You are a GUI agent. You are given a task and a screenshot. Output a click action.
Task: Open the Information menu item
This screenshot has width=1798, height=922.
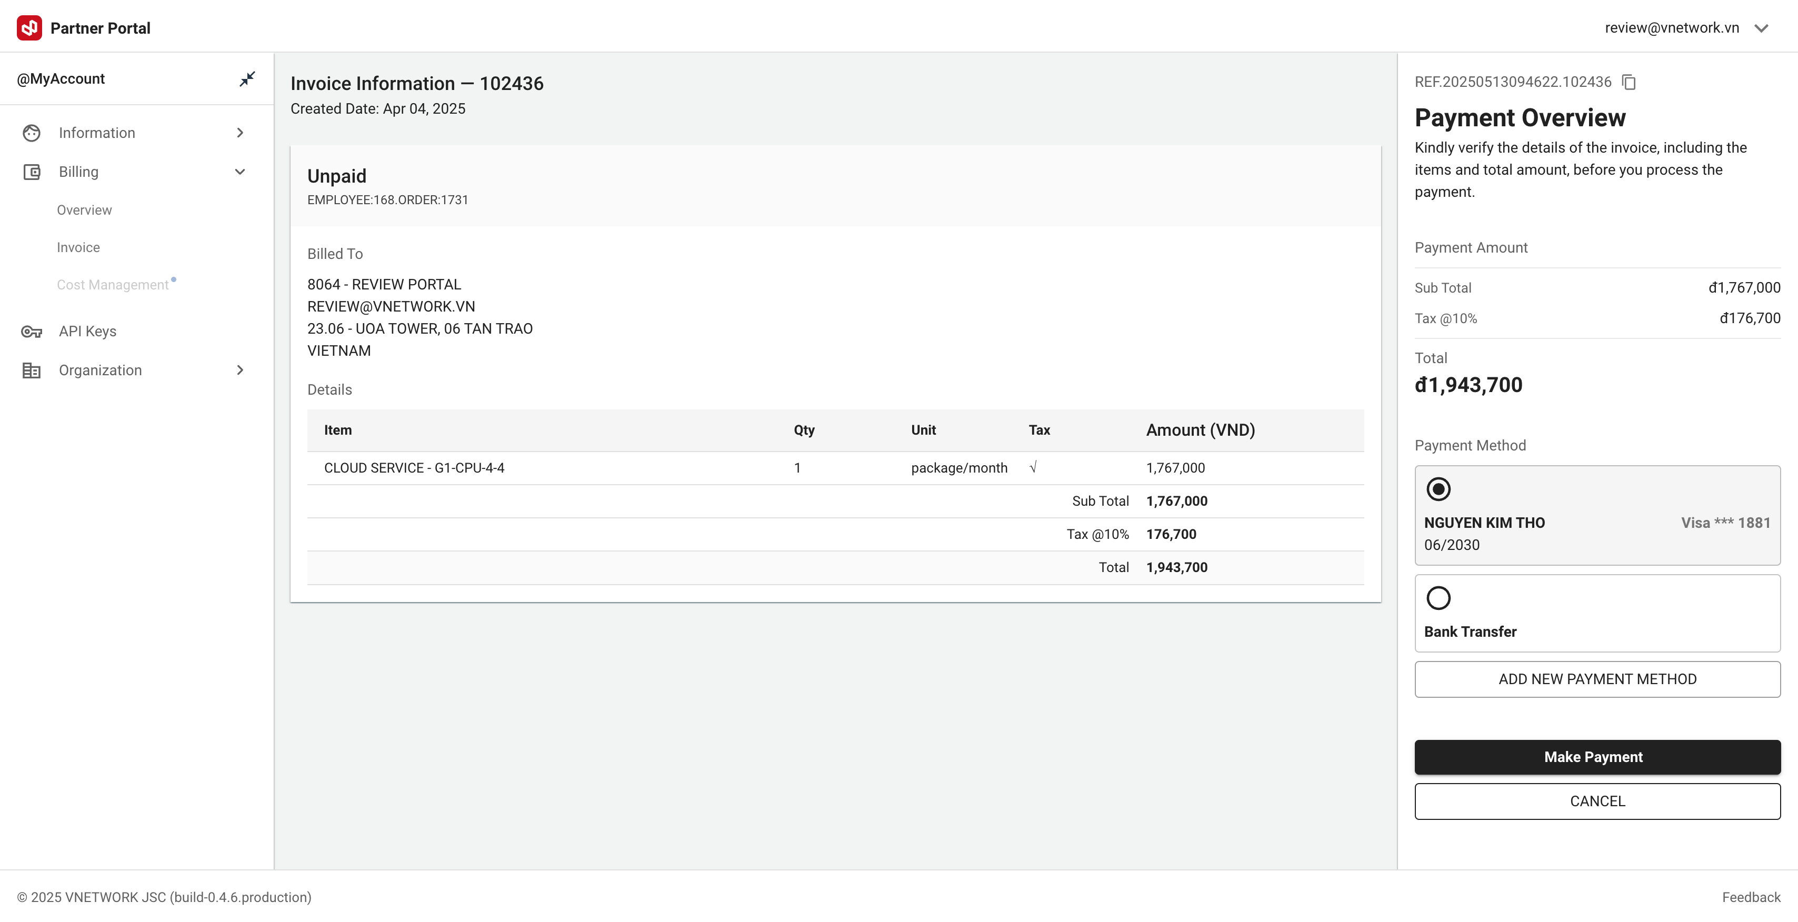97,133
